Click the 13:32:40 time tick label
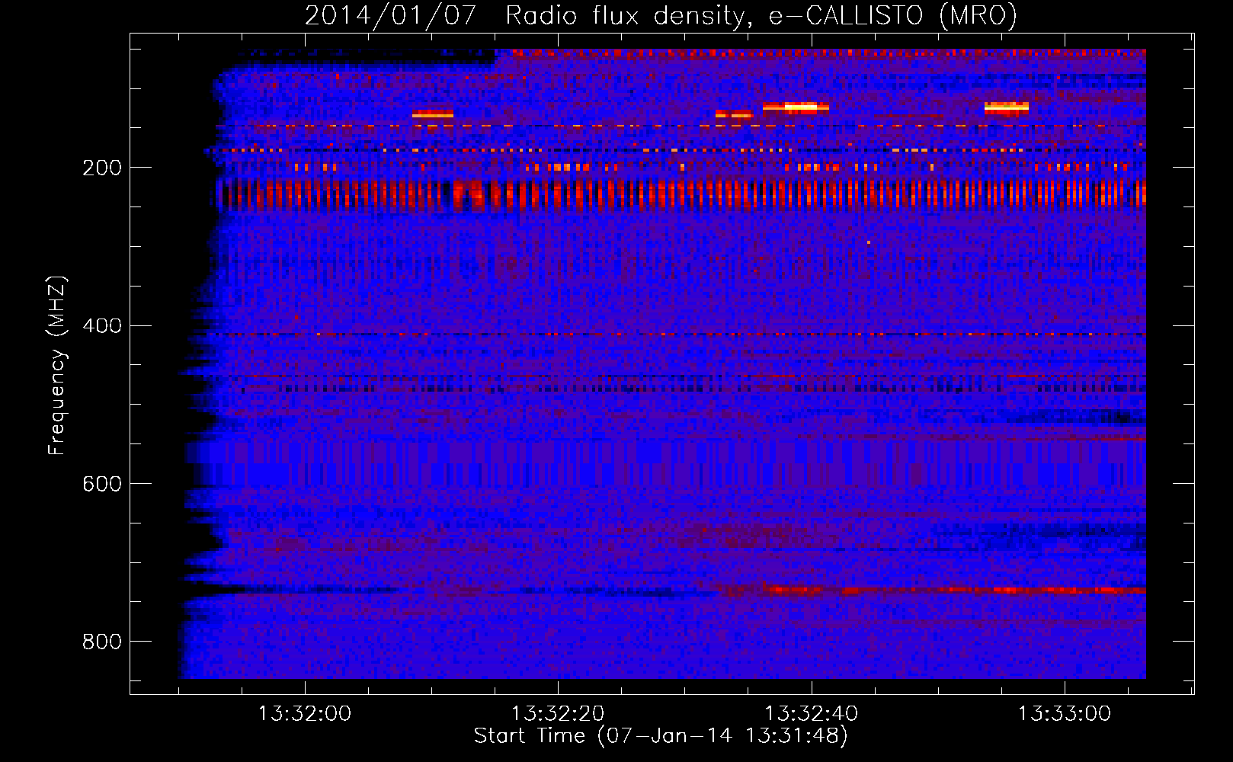1233x762 pixels. (x=811, y=714)
